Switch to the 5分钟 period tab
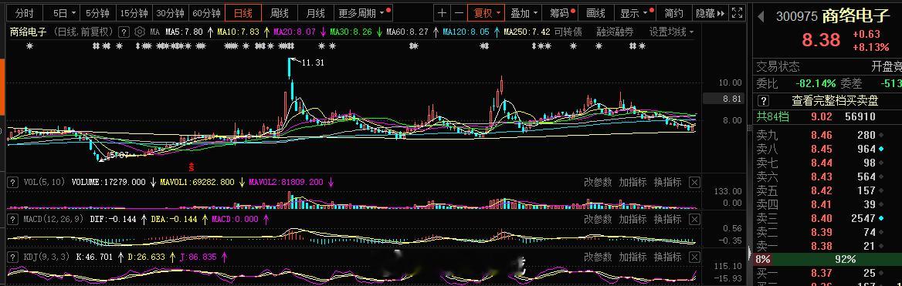This screenshot has height=286, width=902. tap(97, 12)
